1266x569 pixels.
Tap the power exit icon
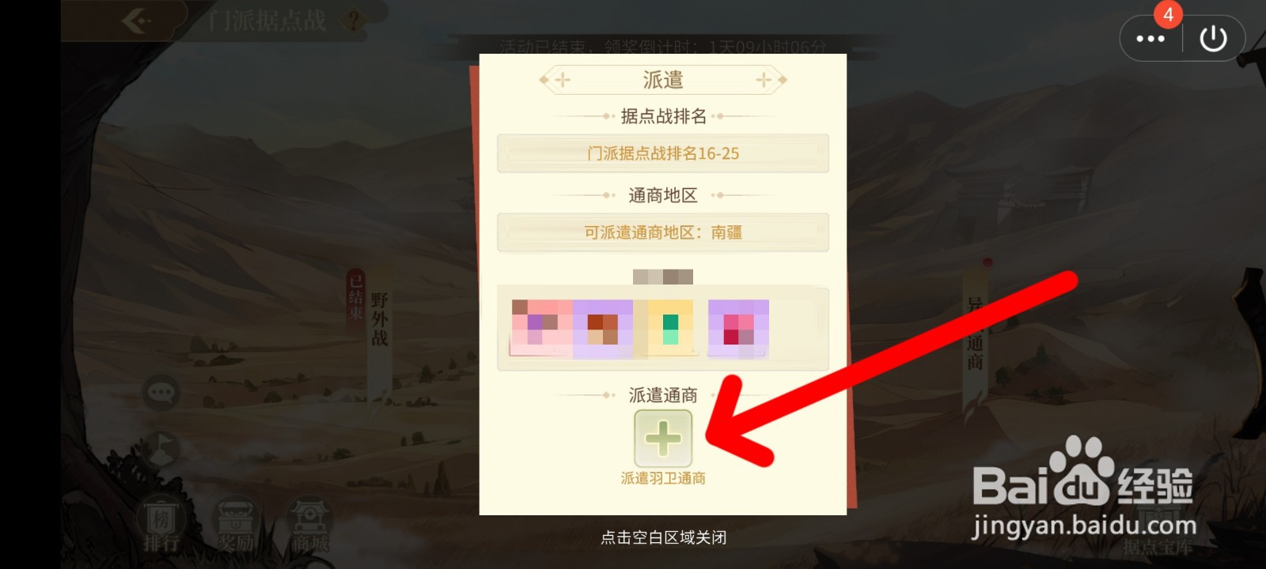(x=1213, y=38)
